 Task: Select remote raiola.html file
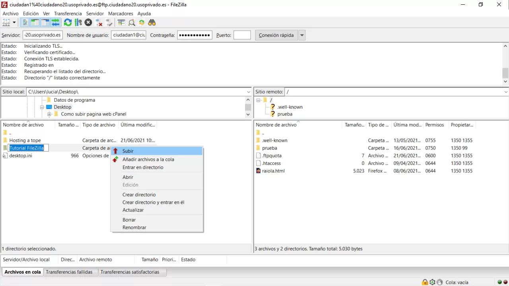(273, 171)
